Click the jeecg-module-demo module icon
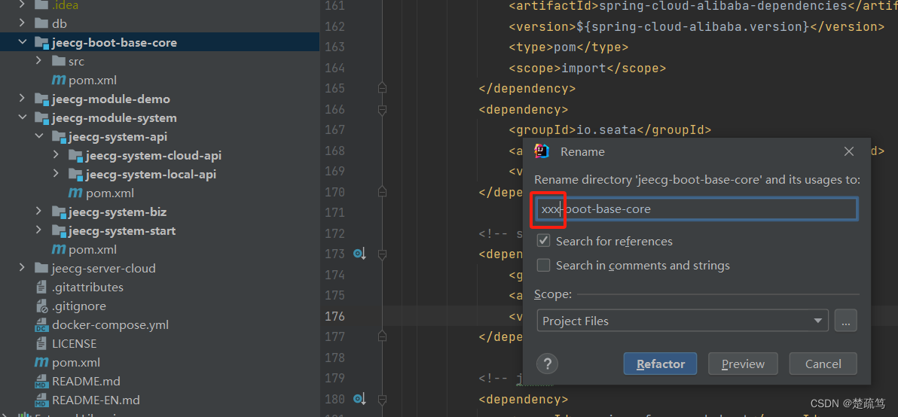 [41, 99]
